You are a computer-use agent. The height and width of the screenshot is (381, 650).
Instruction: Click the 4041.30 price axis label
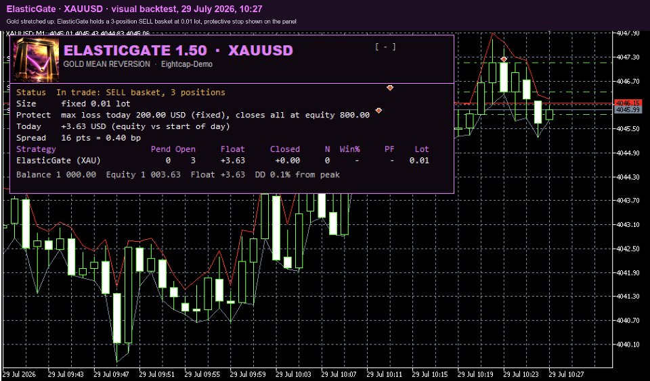click(628, 297)
